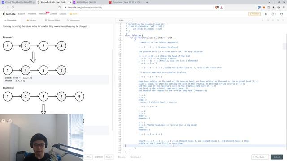Open the Submissions tab
The image size is (287, 161).
click(73, 20)
